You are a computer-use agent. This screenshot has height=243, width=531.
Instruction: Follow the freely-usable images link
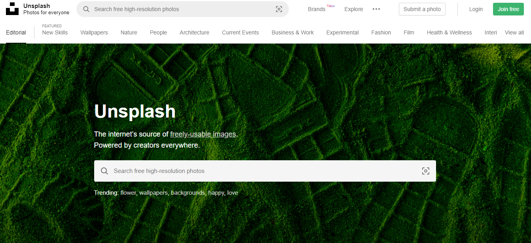pos(203,134)
